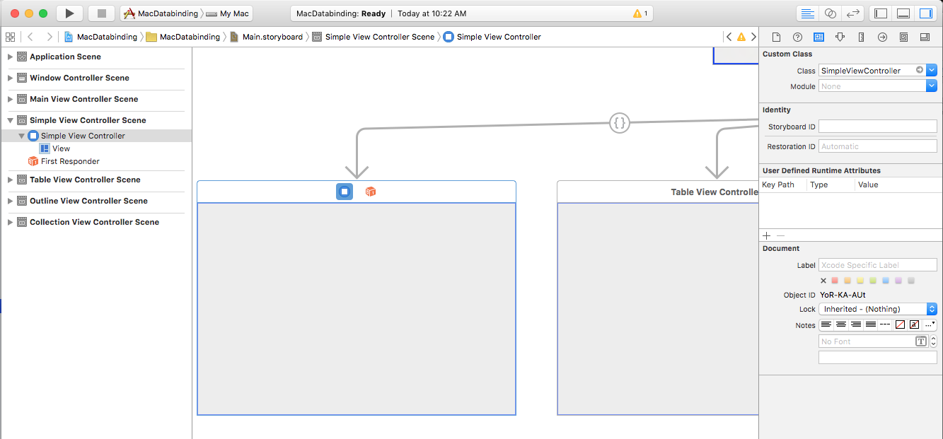The height and width of the screenshot is (439, 943).
Task: Open MacDatabinding project in jump bar
Action: click(x=101, y=37)
